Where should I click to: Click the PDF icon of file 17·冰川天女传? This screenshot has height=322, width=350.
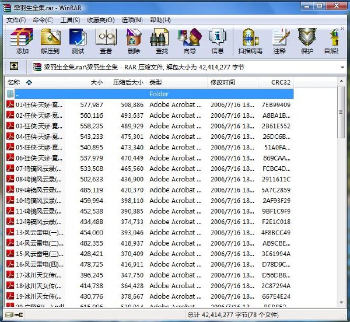click(x=10, y=275)
